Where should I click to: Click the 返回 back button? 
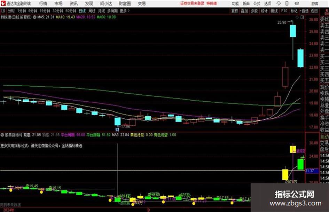(314, 11)
